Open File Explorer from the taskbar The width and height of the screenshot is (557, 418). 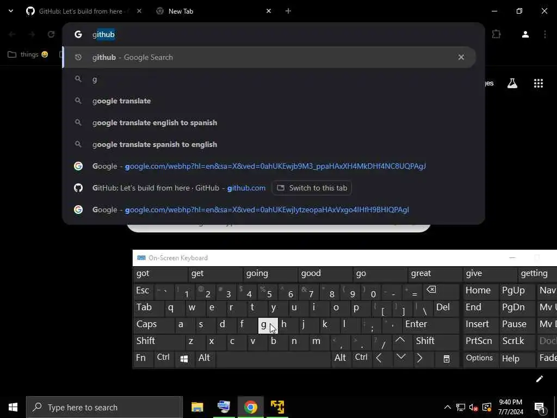pos(197,407)
